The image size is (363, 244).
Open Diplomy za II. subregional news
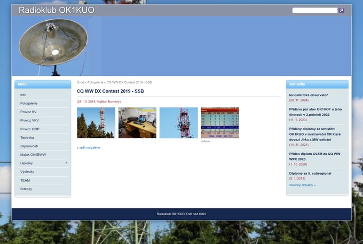pyautogui.click(x=310, y=174)
